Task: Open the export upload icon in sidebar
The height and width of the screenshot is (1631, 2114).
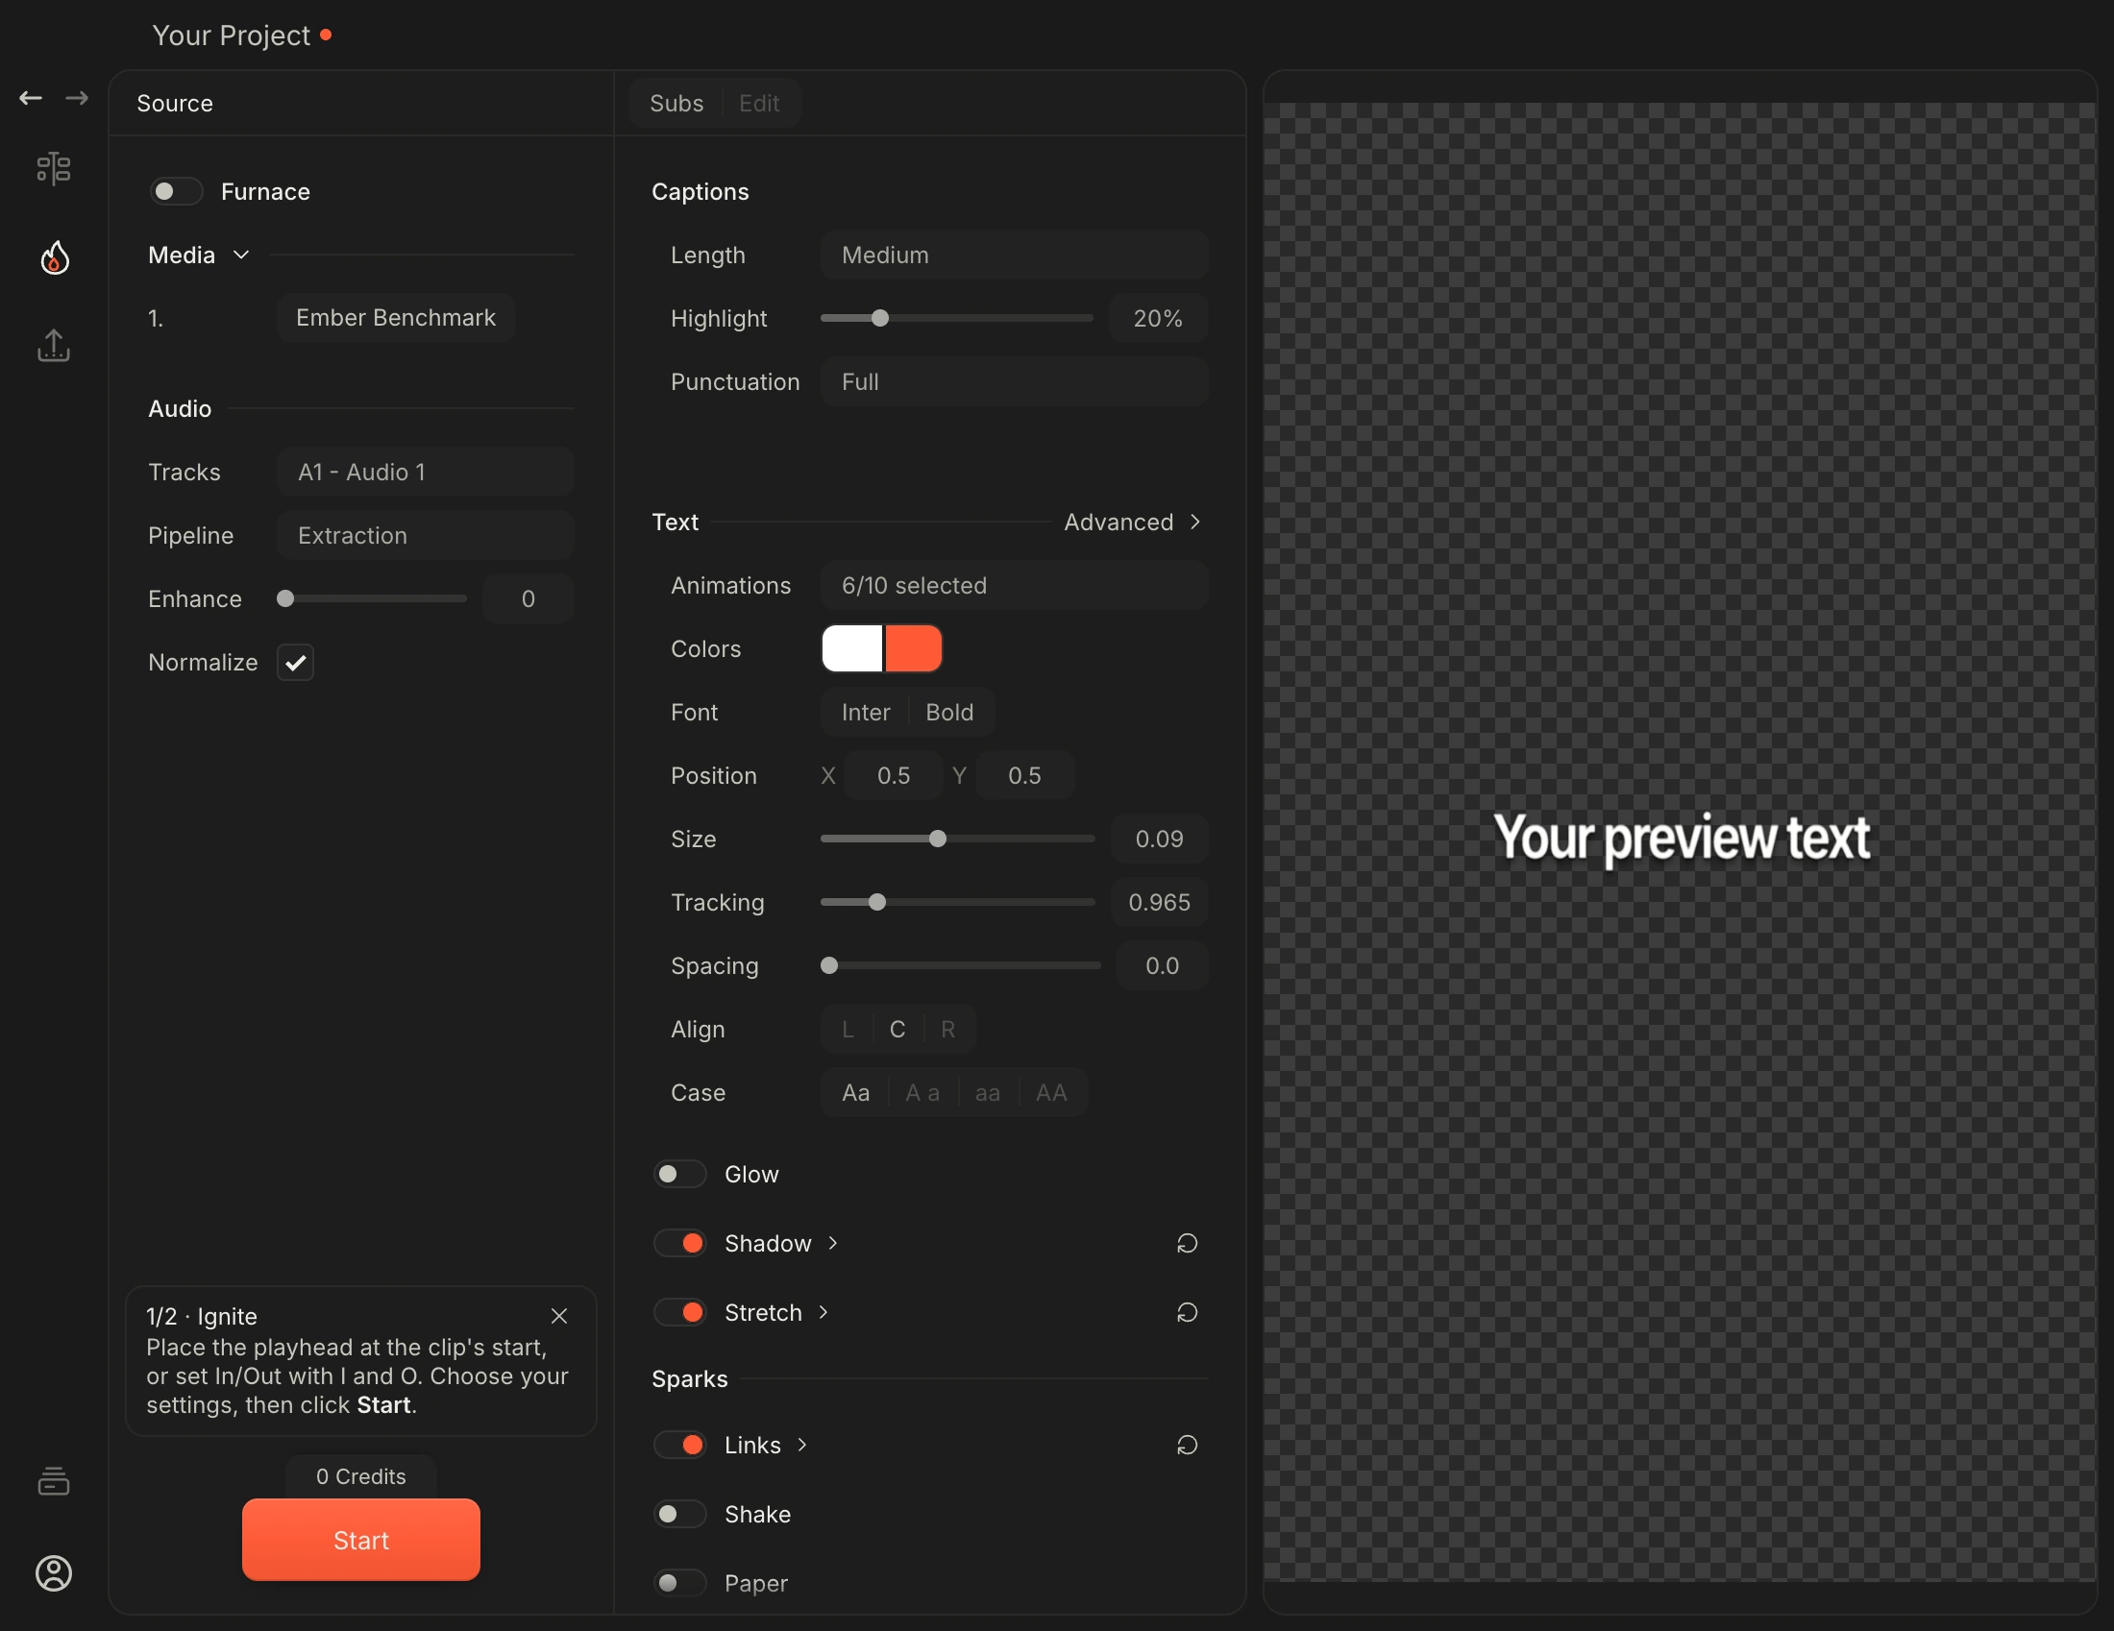Action: click(53, 346)
